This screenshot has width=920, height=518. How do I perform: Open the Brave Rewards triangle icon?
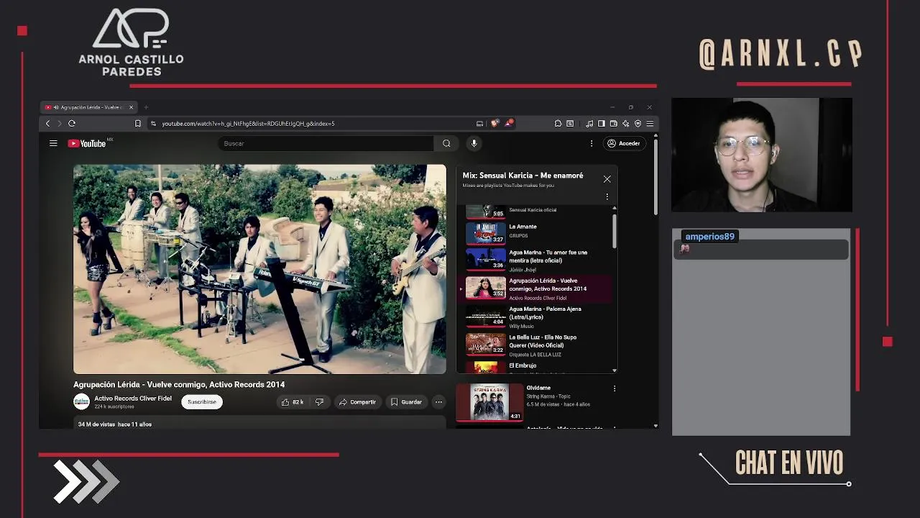(x=508, y=123)
